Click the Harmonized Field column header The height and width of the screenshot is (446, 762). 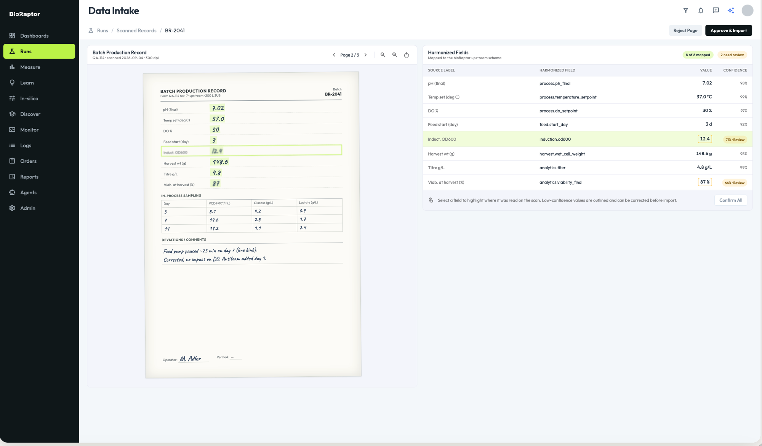(557, 70)
